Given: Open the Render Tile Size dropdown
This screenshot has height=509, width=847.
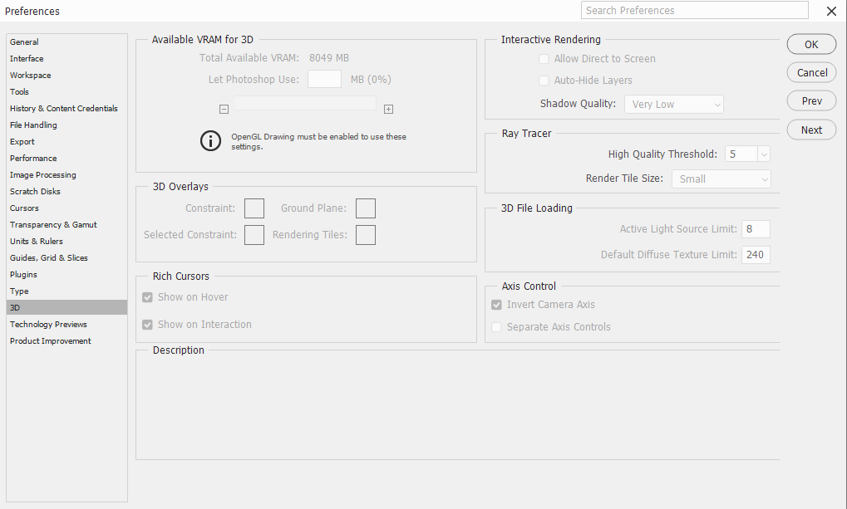Looking at the screenshot, I should click(721, 179).
